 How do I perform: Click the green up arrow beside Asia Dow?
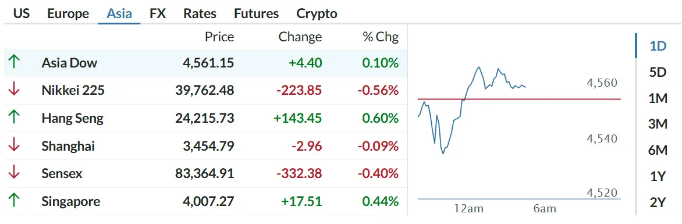tap(14, 62)
